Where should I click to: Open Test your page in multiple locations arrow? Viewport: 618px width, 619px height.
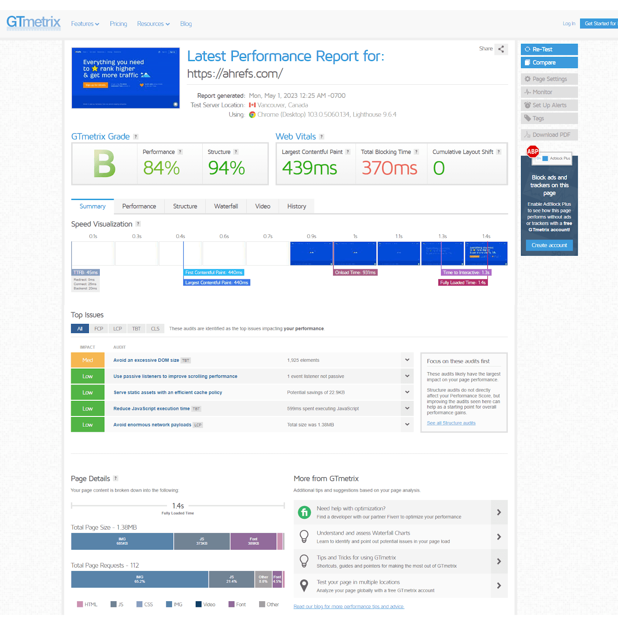[499, 586]
